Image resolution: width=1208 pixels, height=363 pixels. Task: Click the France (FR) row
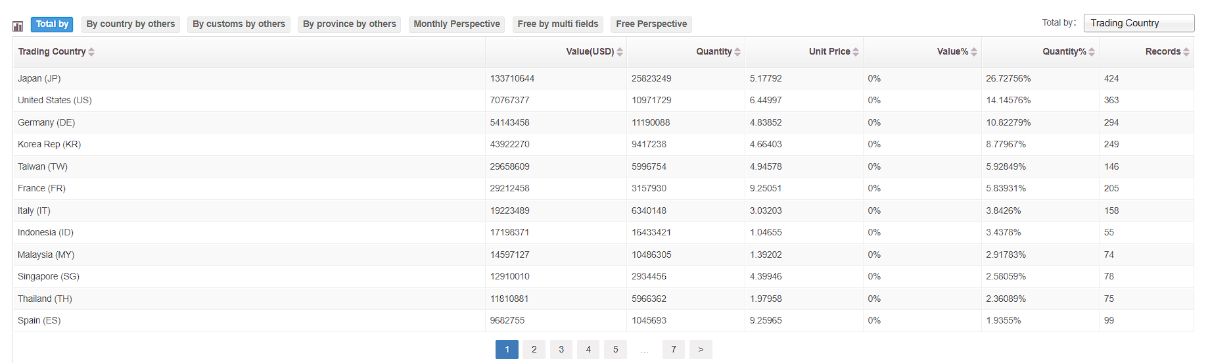point(603,189)
